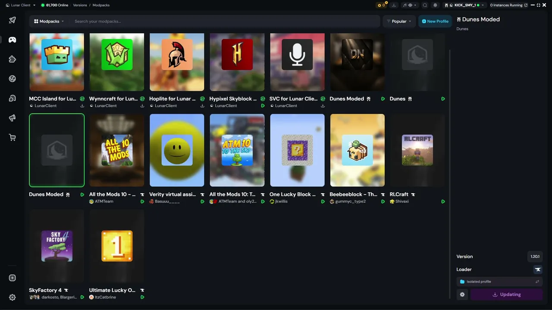Download SVC for Lunar Client modpack
The image size is (552, 310).
pos(323,105)
